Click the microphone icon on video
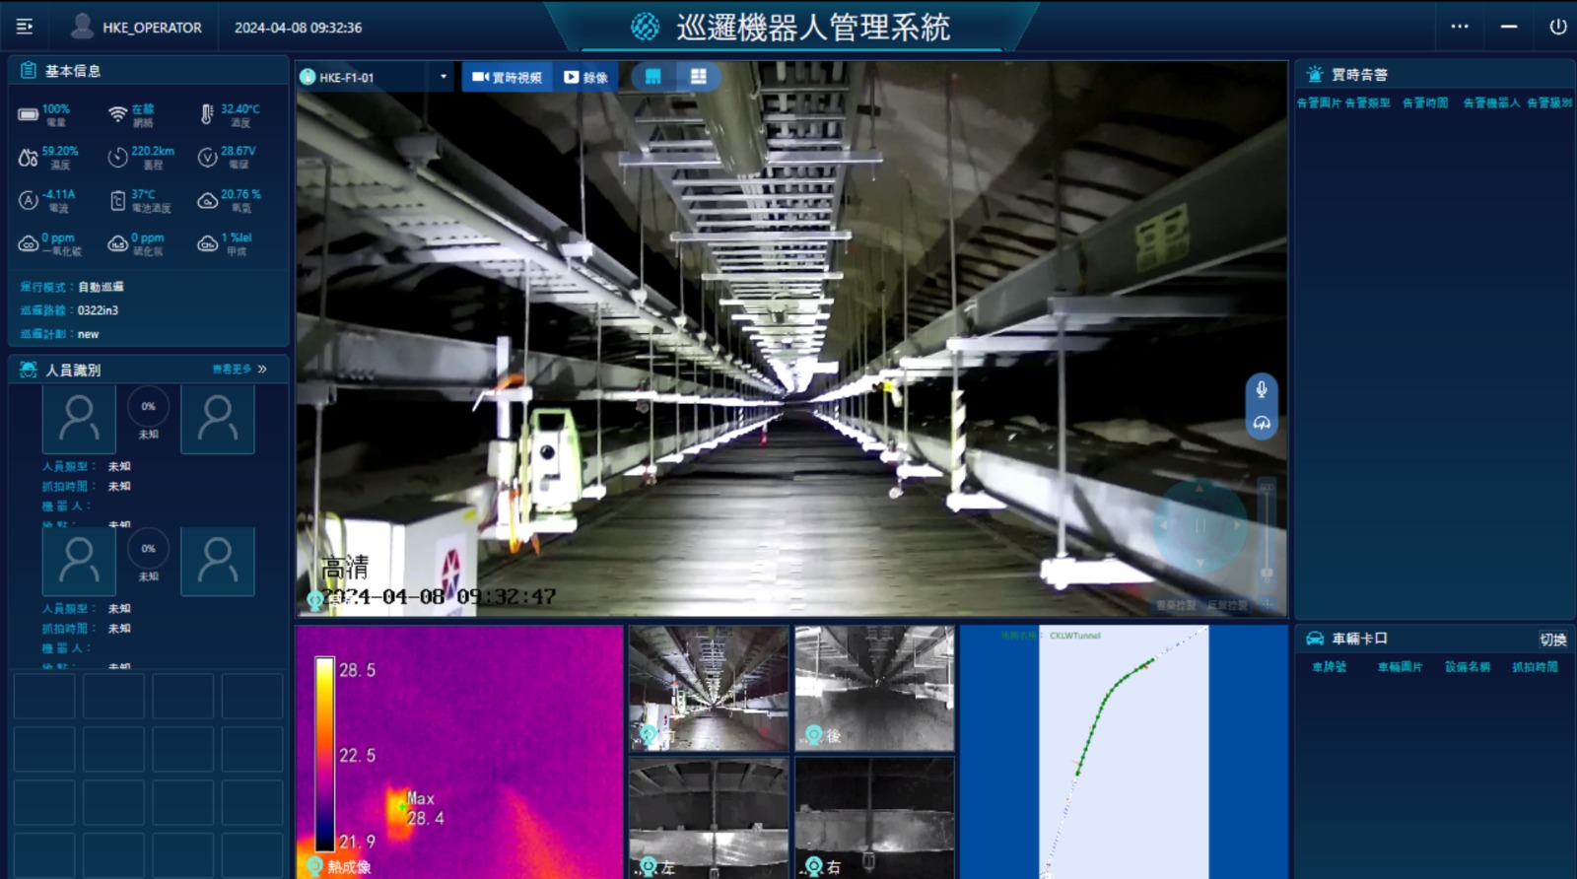 pos(1261,389)
